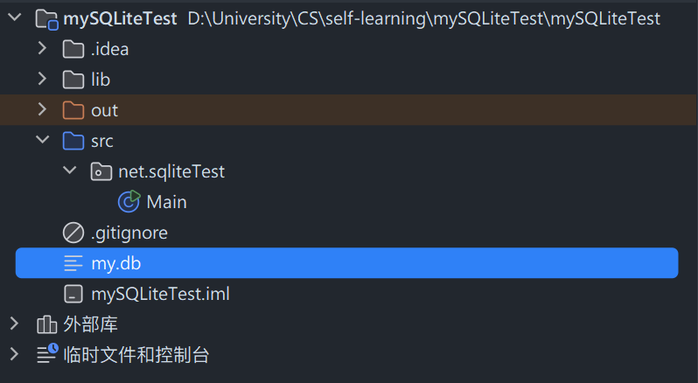
Task: Click the blue src source folder icon
Action: tap(74, 141)
